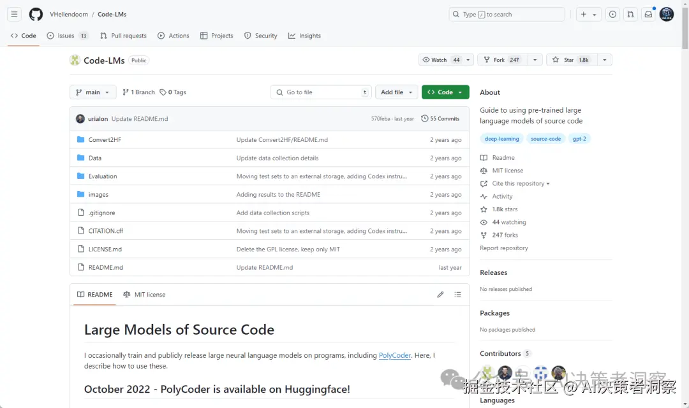689x408 pixels.
Task: Open the 55 Commits history
Action: [x=441, y=118]
